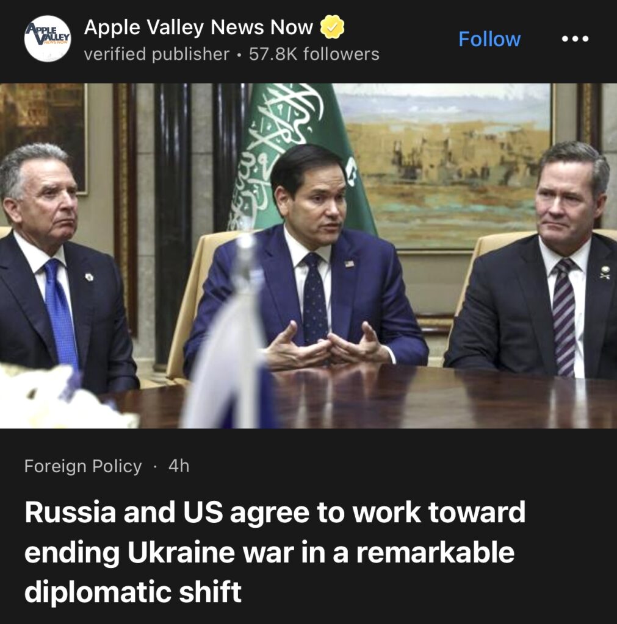Open the three-dot more options menu

click(575, 38)
